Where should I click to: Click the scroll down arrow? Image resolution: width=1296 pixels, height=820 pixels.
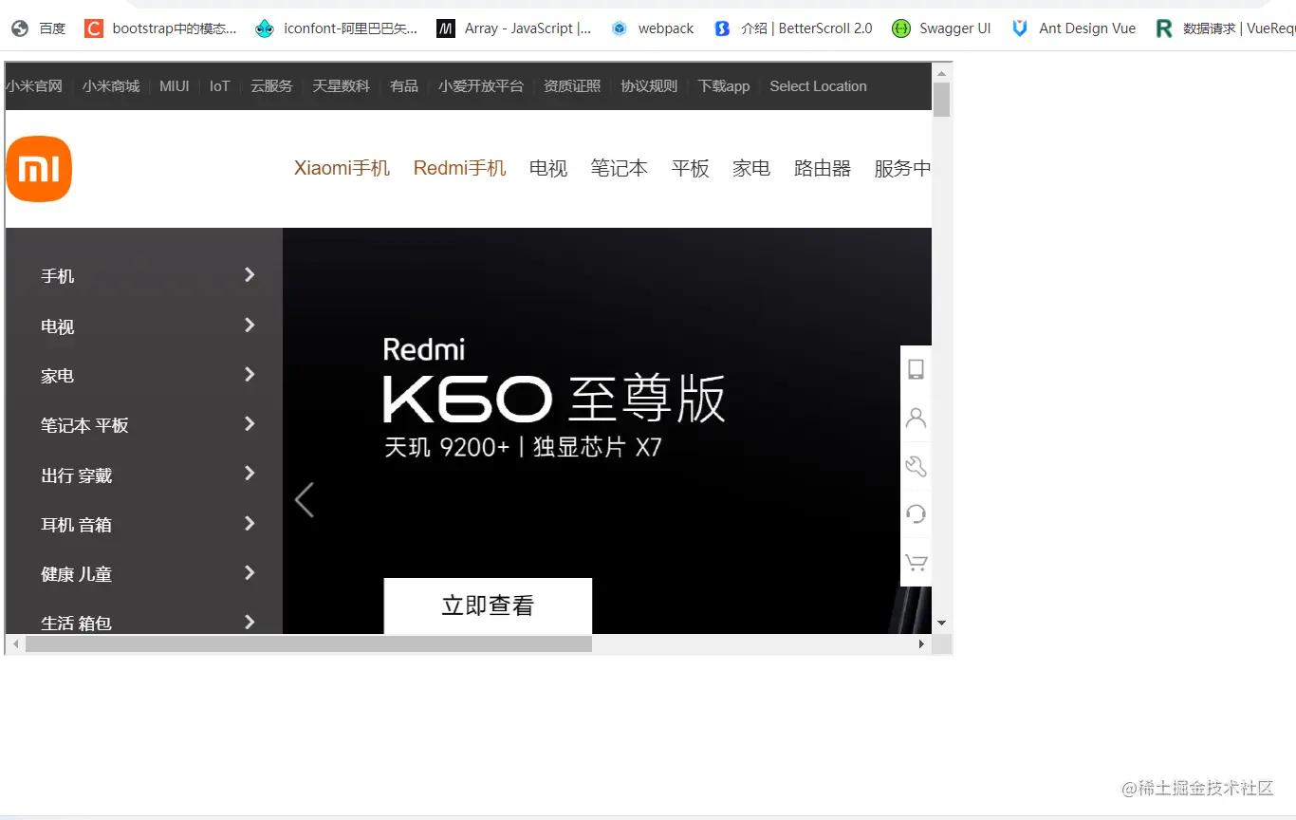click(x=941, y=624)
